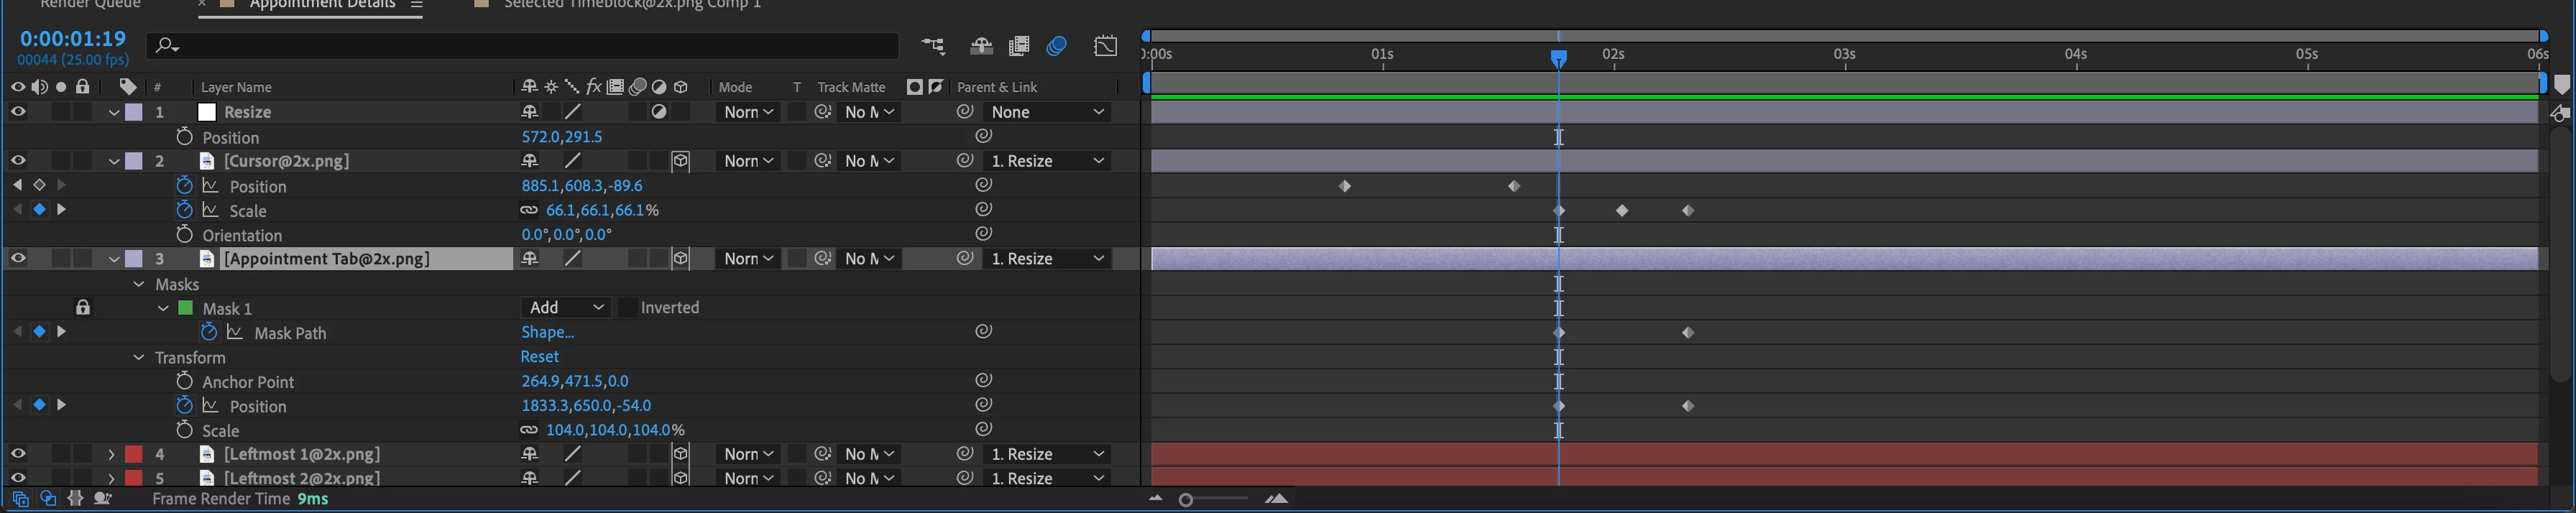Screen dimensions: 2576x513
Task: Enable Frame Blending for all layers
Action: pyautogui.click(x=1019, y=46)
